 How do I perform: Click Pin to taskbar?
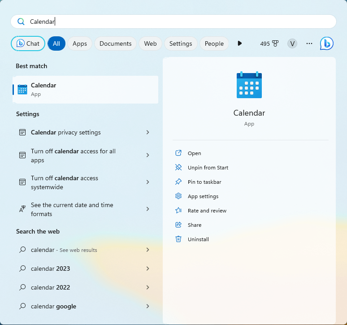(204, 182)
